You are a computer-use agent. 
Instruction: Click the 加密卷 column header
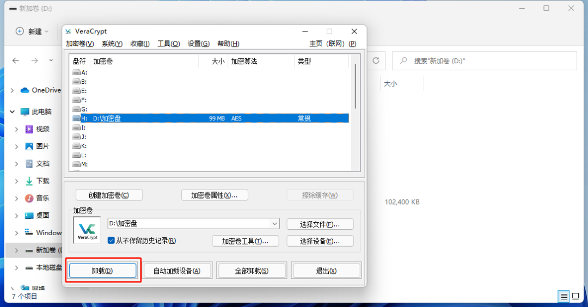[144, 61]
